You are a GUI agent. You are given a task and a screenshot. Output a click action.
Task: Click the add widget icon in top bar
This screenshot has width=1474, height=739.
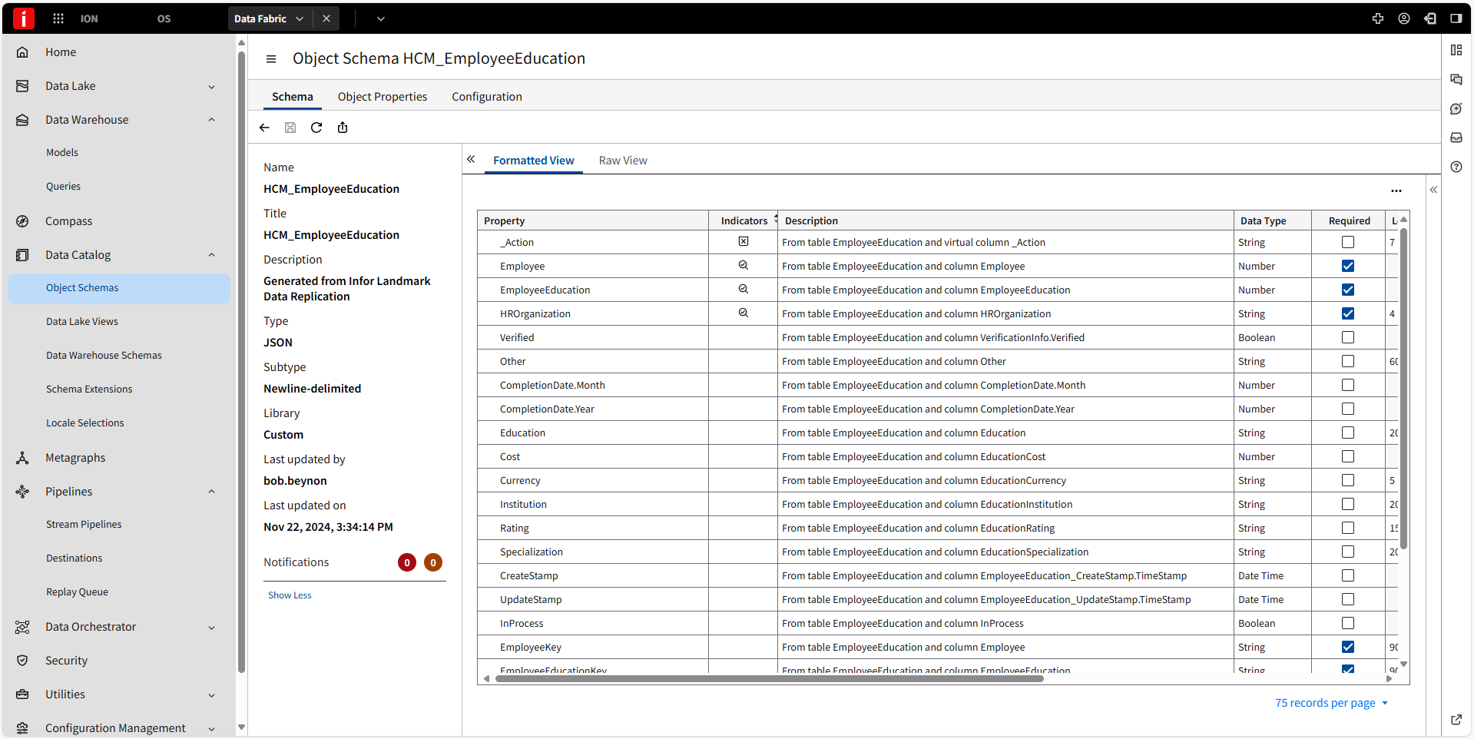pos(1378,18)
